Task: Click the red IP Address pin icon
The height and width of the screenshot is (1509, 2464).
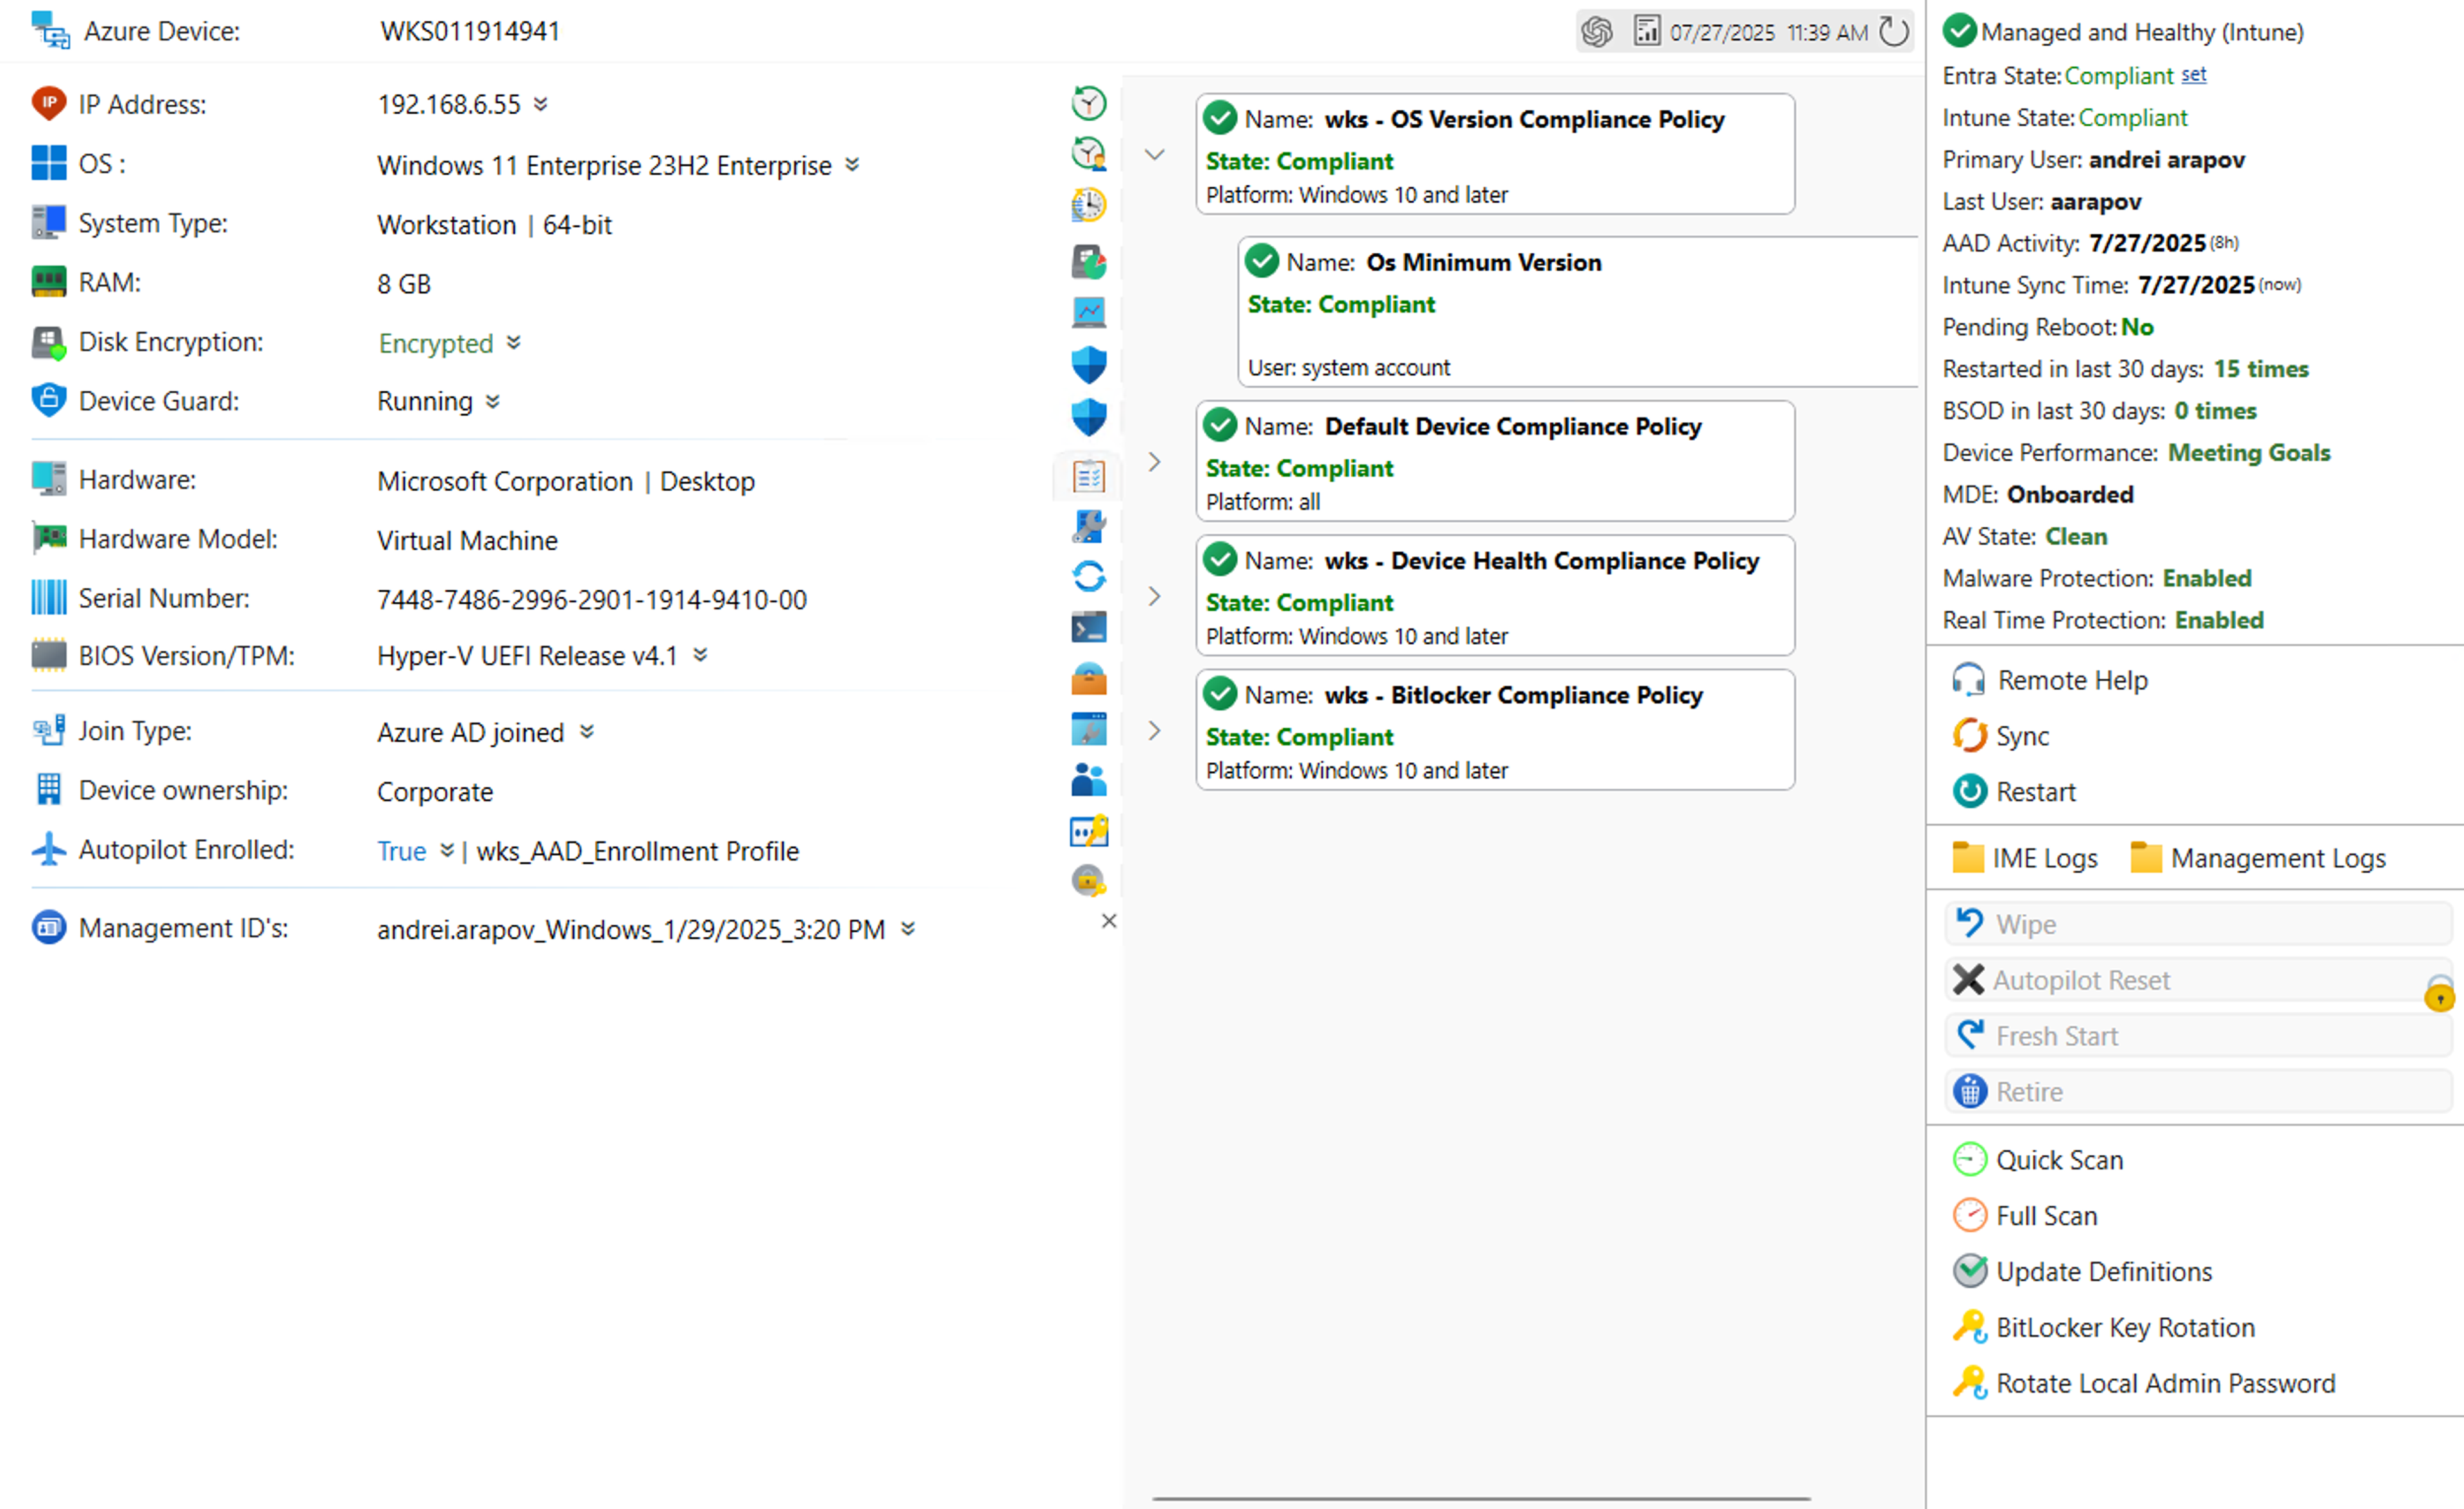Action: tap(48, 103)
